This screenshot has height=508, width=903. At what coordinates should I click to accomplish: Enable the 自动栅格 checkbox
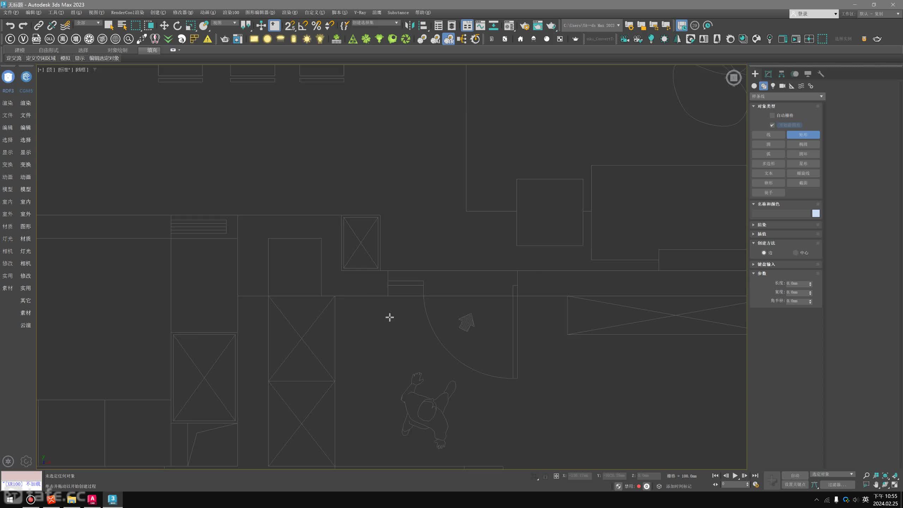point(772,115)
